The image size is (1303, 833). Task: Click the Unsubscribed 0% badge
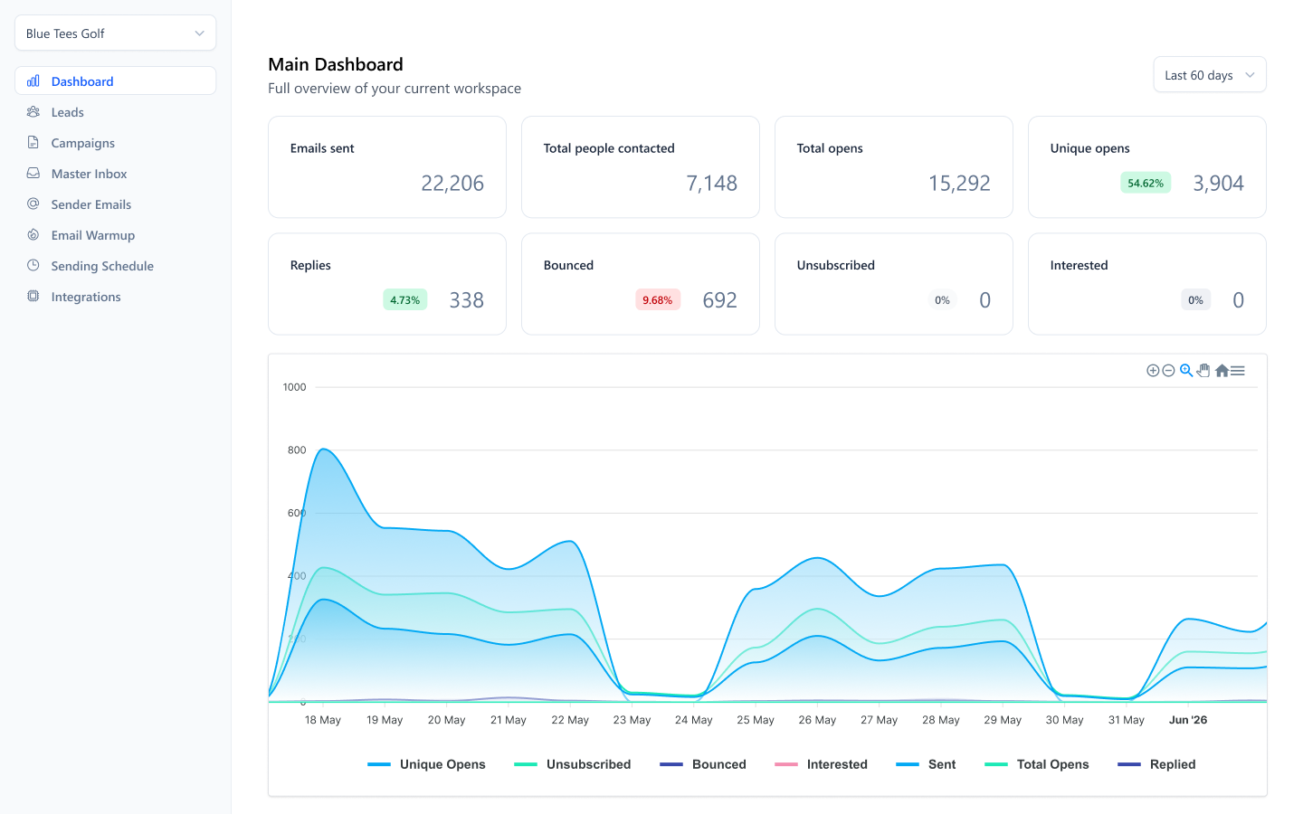[942, 300]
